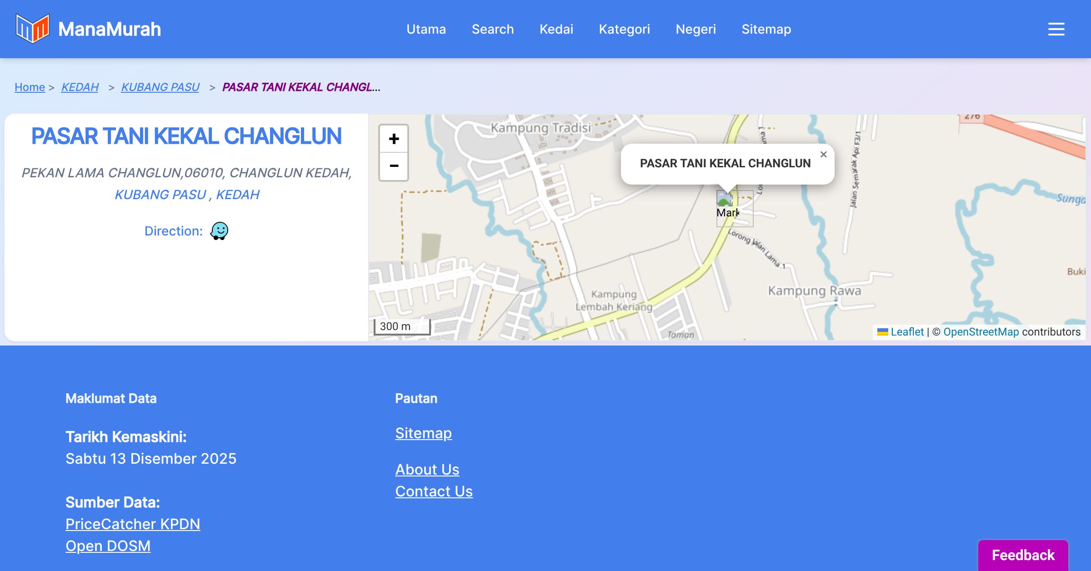Viewport: 1091px width, 571px height.
Task: Click the OpenStreetMap attribution link
Action: pyautogui.click(x=981, y=332)
